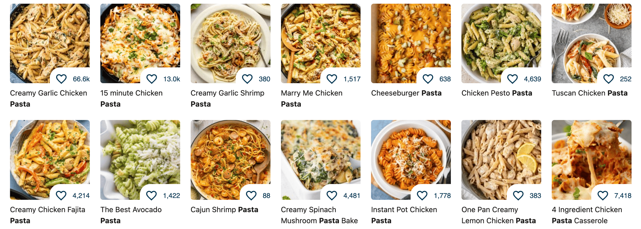Screen dimensions: 641x229
Task: Favorite the Creamy Chicken Fajita Pasta
Action: point(61,195)
